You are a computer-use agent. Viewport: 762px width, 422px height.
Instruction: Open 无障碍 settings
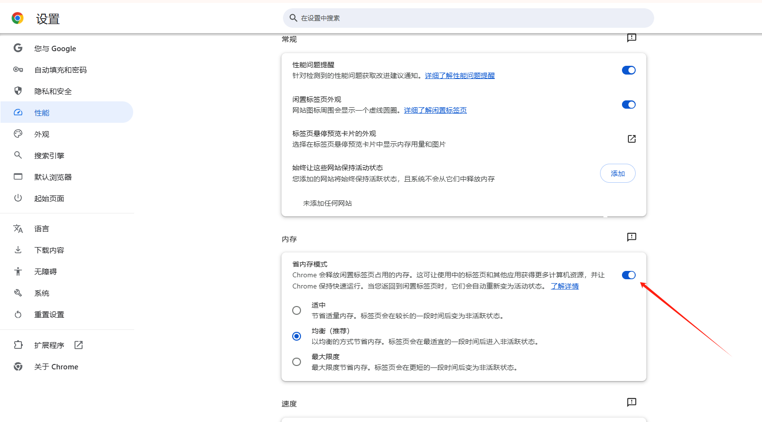click(x=67, y=271)
